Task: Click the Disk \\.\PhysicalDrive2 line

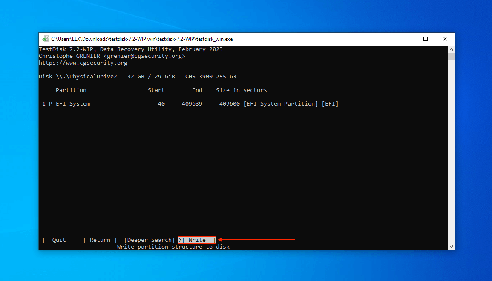Action: click(x=138, y=77)
